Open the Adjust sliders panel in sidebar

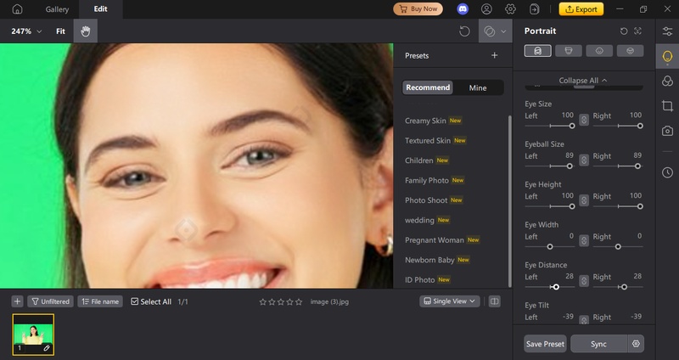[667, 31]
